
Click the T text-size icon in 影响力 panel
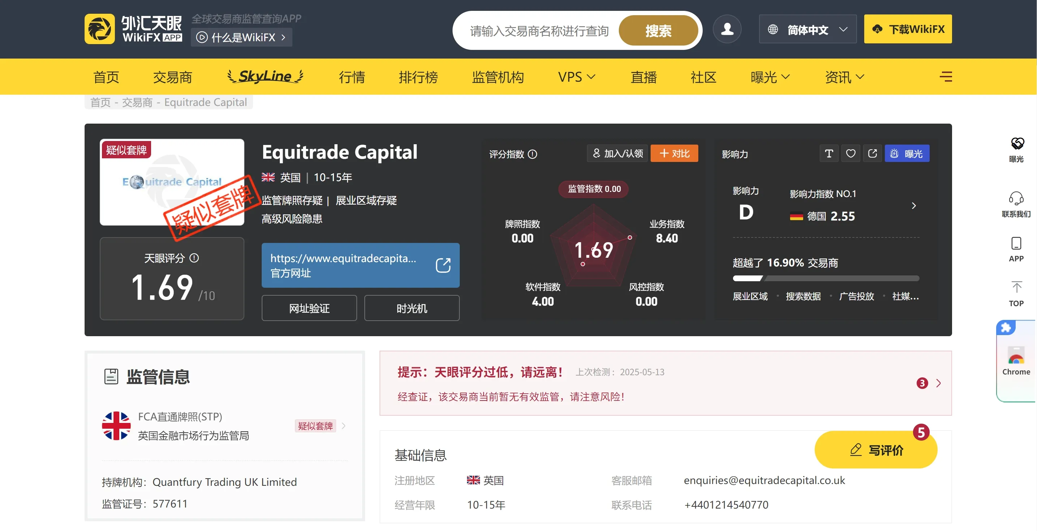click(x=829, y=153)
